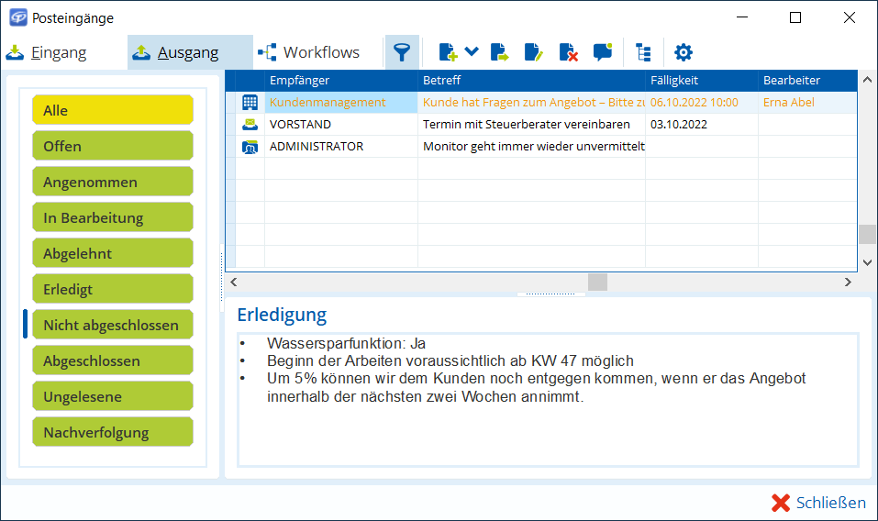Switch to the Eingang tab
The image size is (878, 521).
48,52
